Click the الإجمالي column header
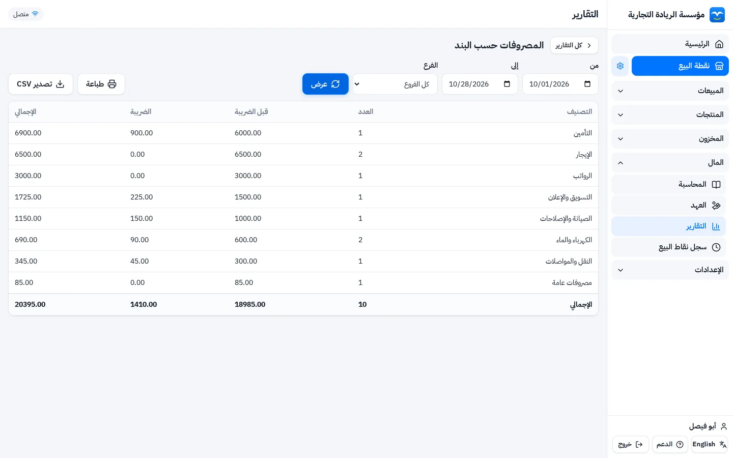Image resolution: width=733 pixels, height=458 pixels. pos(25,112)
